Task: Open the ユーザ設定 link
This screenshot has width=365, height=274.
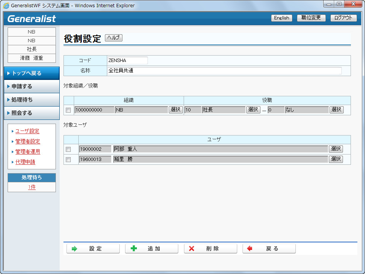Action: tap(27, 131)
